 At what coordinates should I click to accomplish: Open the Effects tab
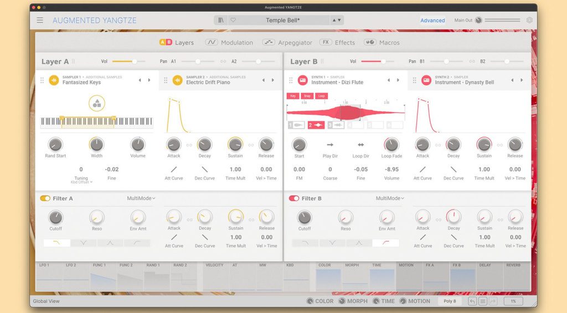(338, 43)
